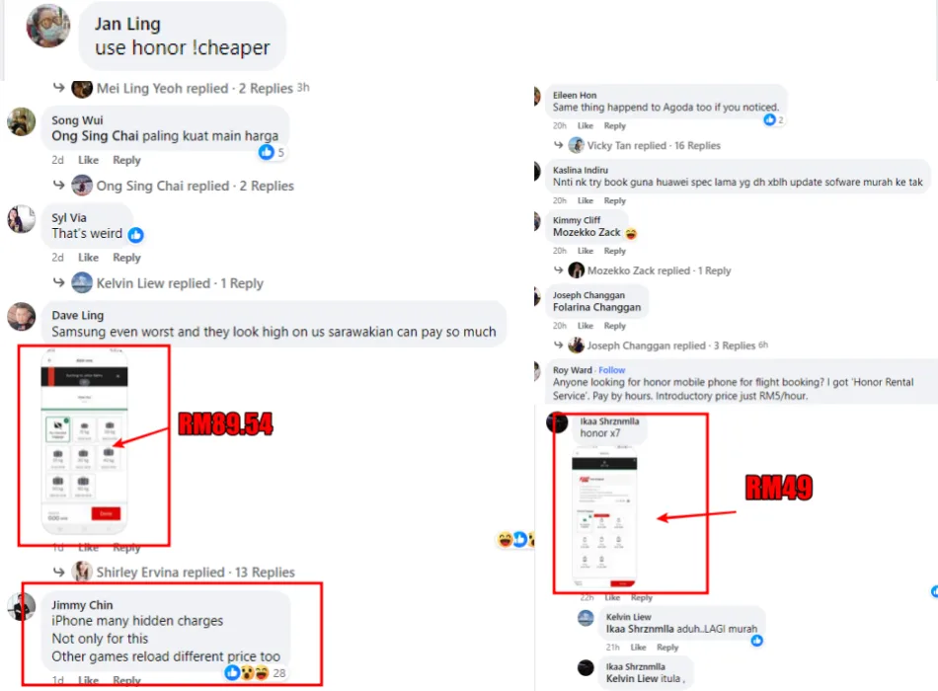Like Kaslina Indiru's comment
938x691 pixels.
586,200
